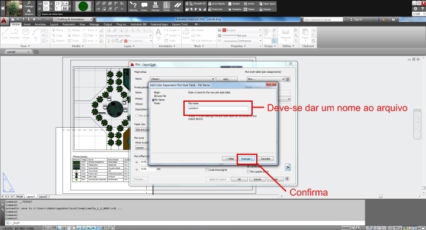The image size is (426, 230).
Task: Click the AutoCAD application menu logo
Action: pos(4,21)
